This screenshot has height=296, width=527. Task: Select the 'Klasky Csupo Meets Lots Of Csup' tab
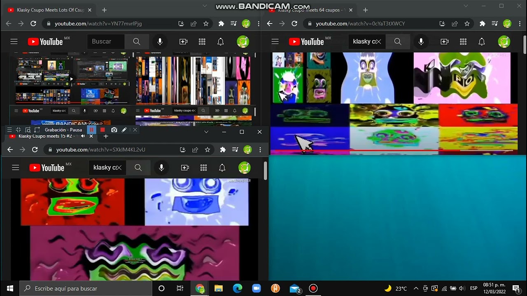[x=50, y=10]
